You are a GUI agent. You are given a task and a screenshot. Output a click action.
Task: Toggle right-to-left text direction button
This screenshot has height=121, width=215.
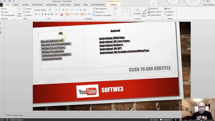point(85,14)
